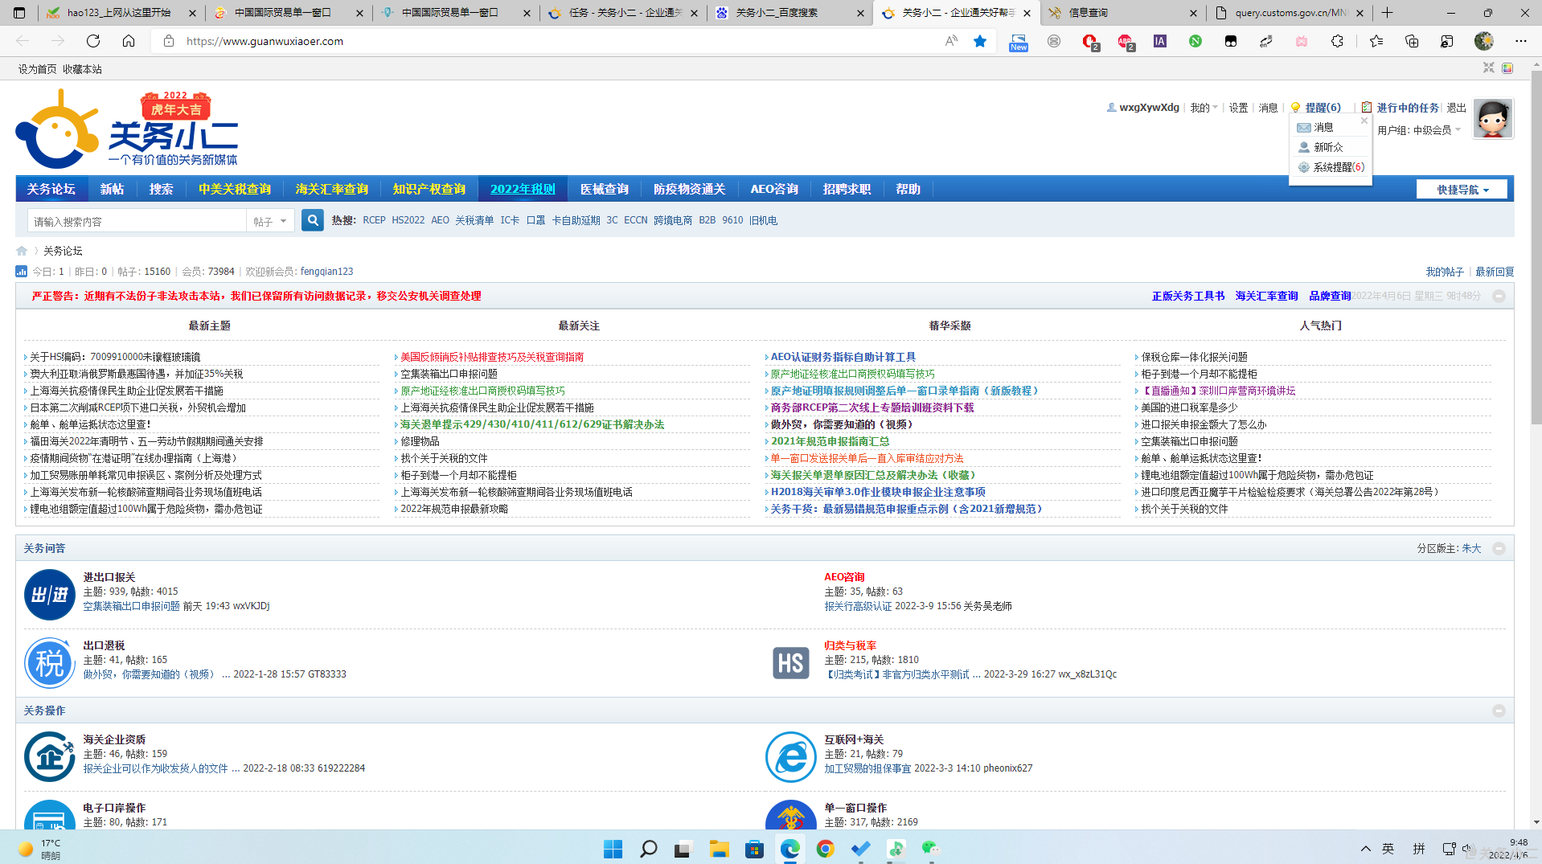Refresh the browser page
This screenshot has width=1542, height=864.
point(93,41)
